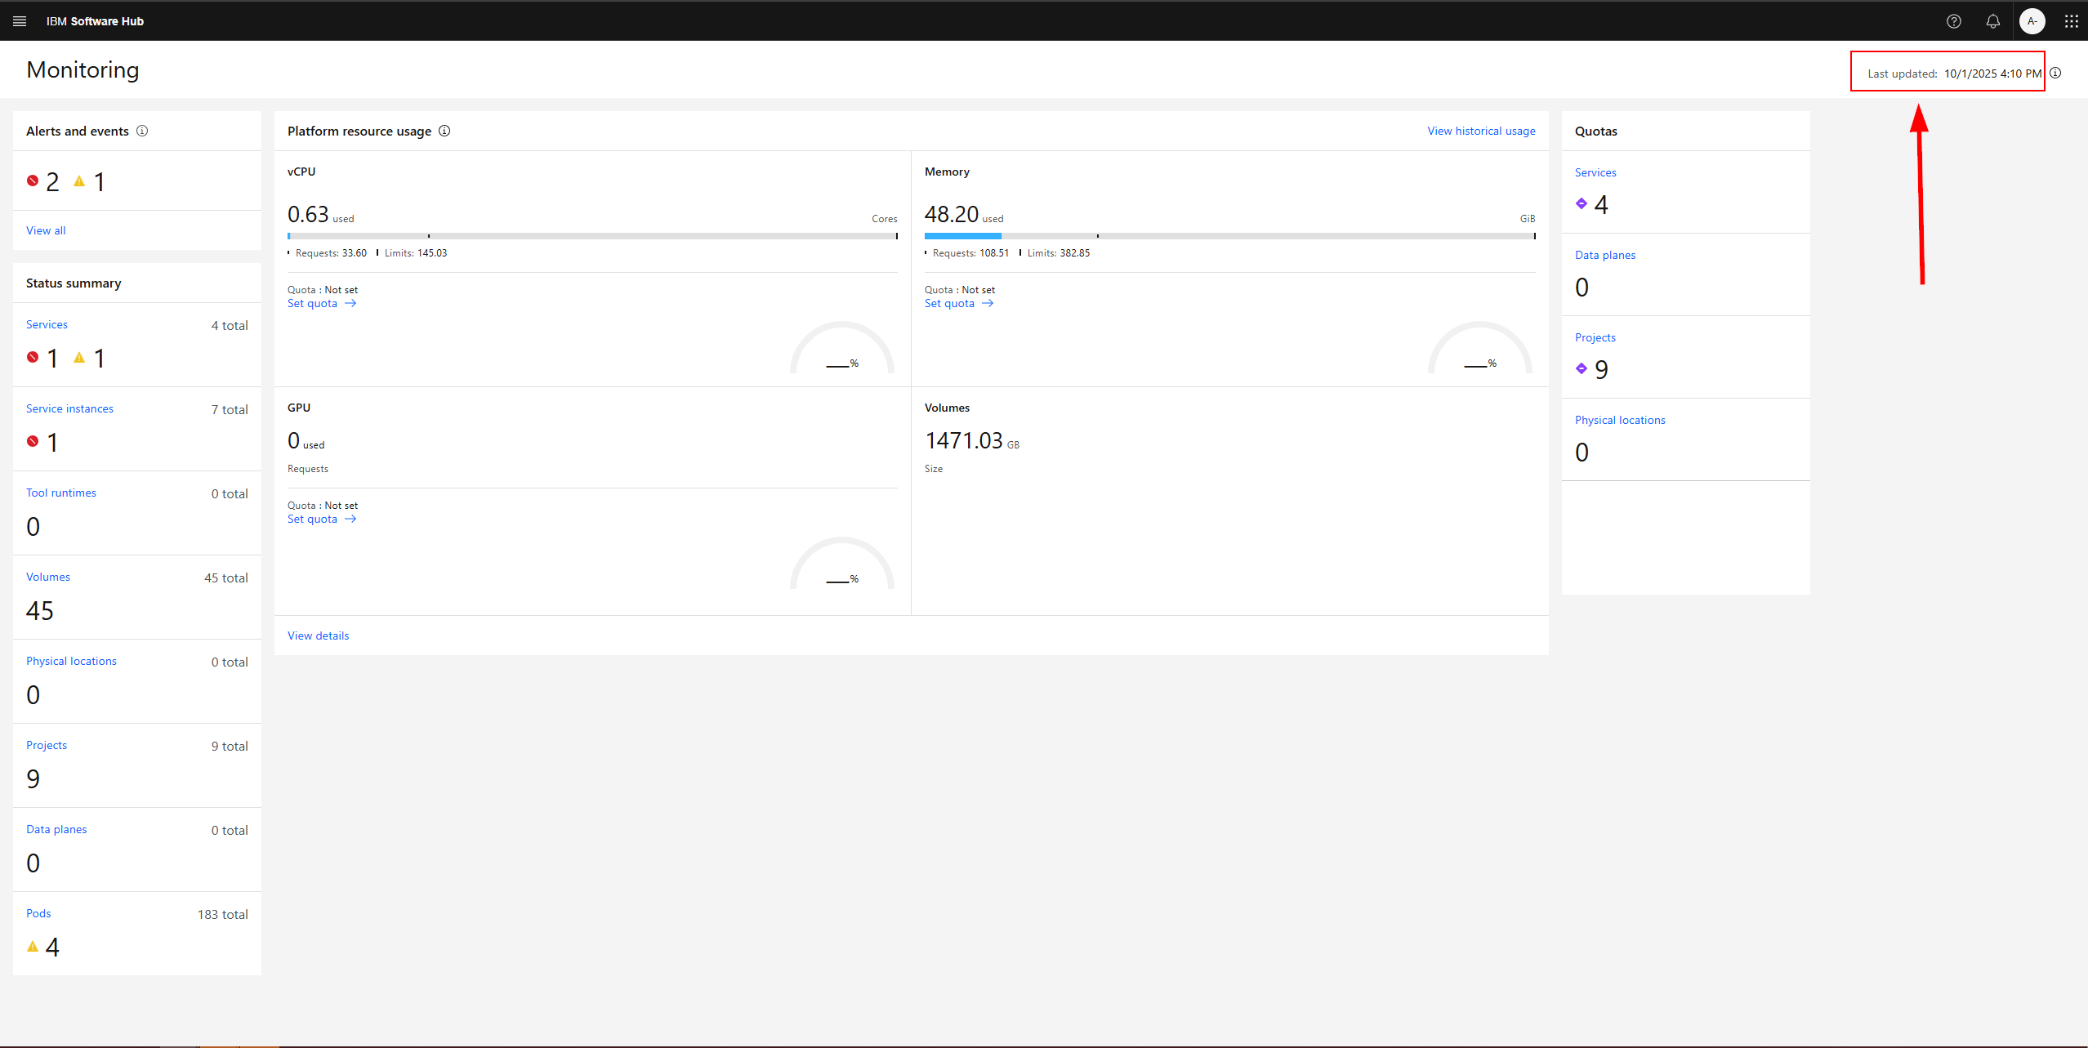Open Service instances status link
Screen dimensions: 2088x1048
[x=69, y=408]
